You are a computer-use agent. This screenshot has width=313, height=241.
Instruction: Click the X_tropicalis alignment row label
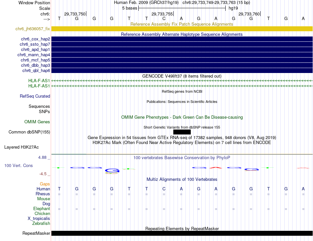point(39,219)
